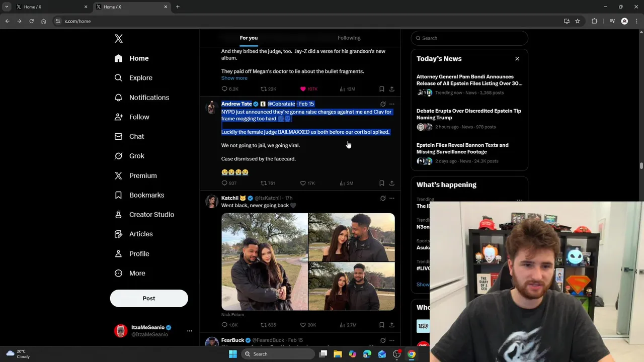Expand Show more on the top post

(x=234, y=78)
